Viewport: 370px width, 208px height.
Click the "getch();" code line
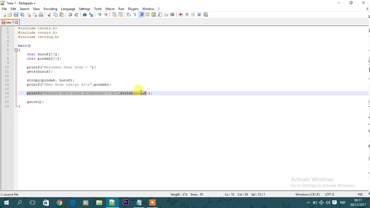point(35,102)
